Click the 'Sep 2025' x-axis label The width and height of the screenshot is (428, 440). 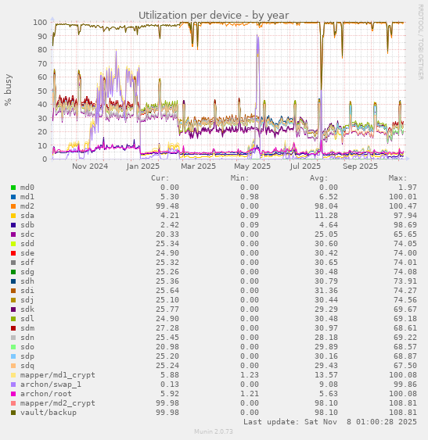pyautogui.click(x=360, y=166)
